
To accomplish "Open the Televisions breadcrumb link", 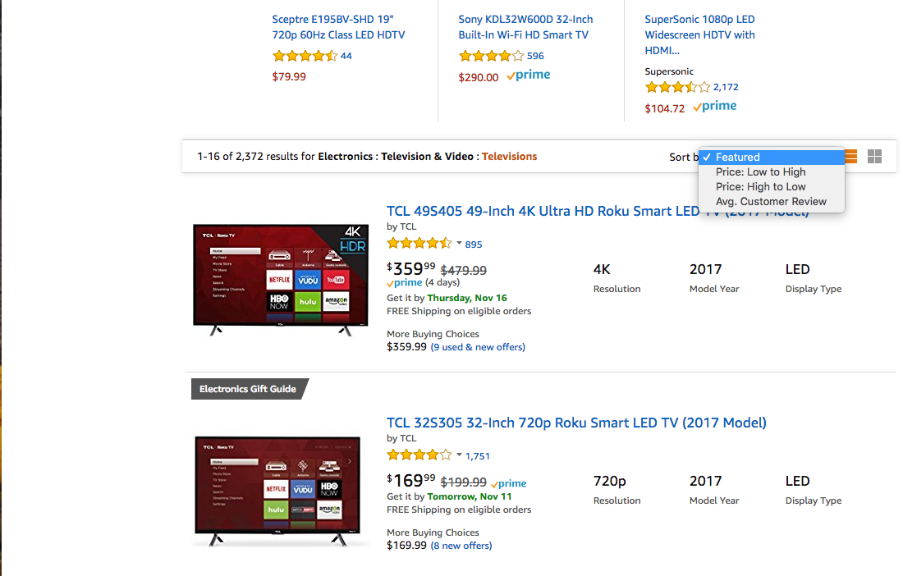I will 509,156.
